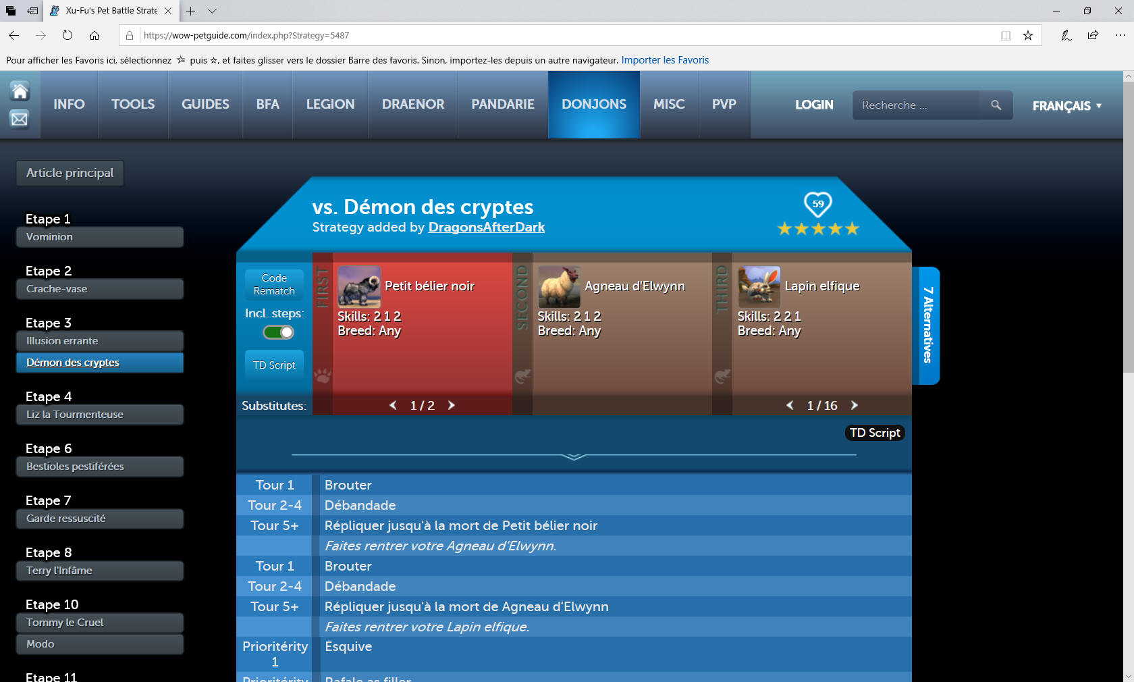The width and height of the screenshot is (1134, 682).
Task: Select Terry l'Infâme in sidebar
Action: point(100,571)
